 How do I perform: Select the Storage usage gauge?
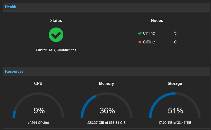[175, 105]
